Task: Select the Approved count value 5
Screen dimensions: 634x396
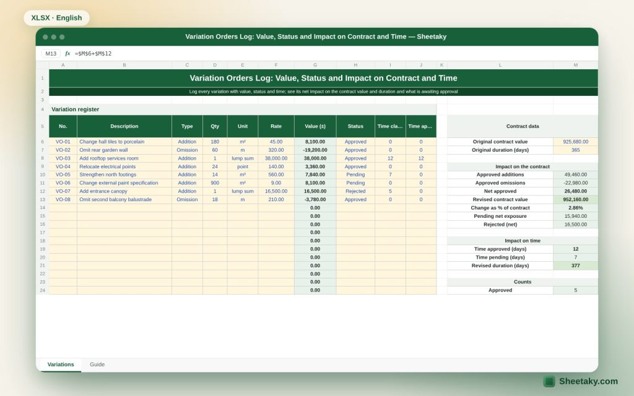Action: click(x=575, y=290)
